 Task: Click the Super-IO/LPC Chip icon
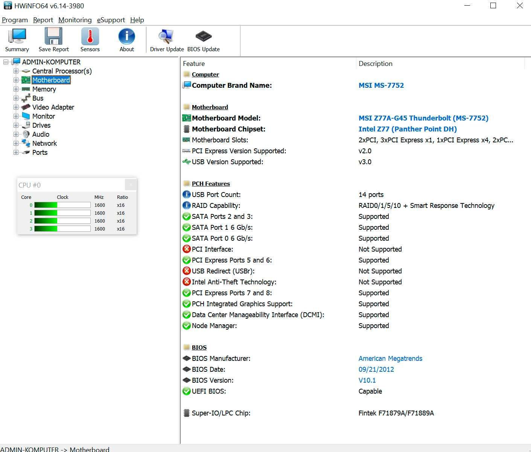pyautogui.click(x=186, y=413)
